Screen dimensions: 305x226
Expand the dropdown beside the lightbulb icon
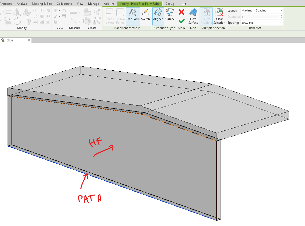tap(59, 10)
